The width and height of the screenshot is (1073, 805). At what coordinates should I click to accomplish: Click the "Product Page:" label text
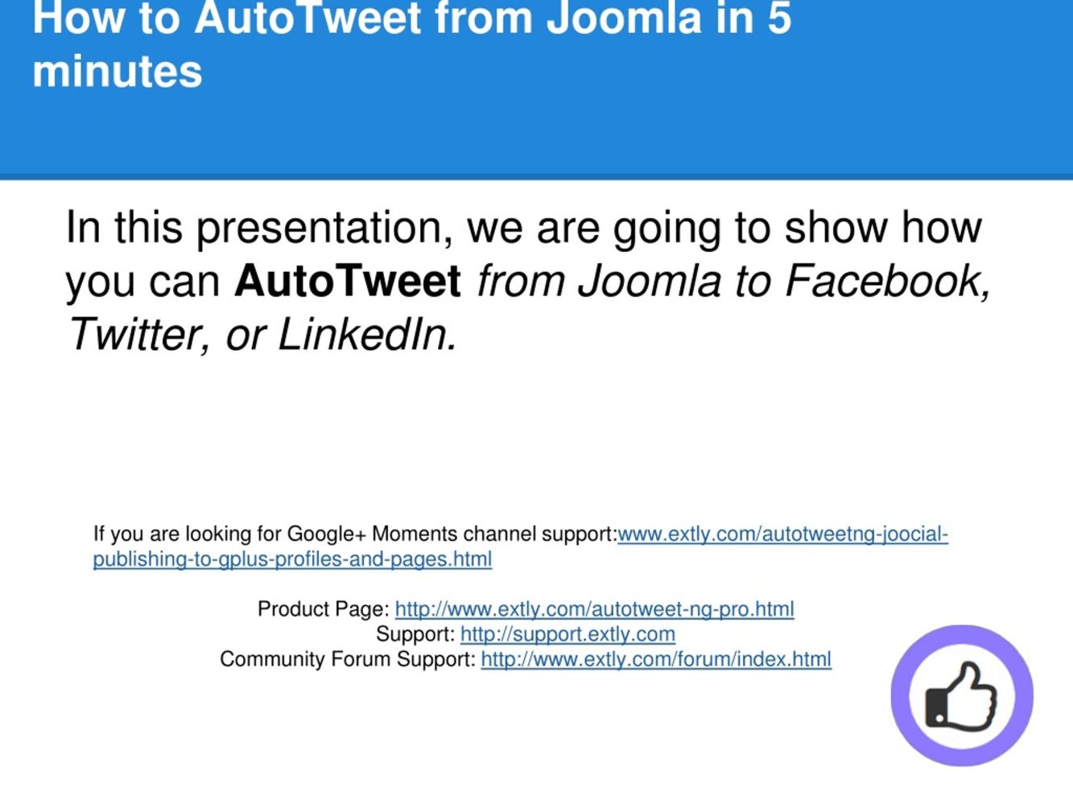324,609
